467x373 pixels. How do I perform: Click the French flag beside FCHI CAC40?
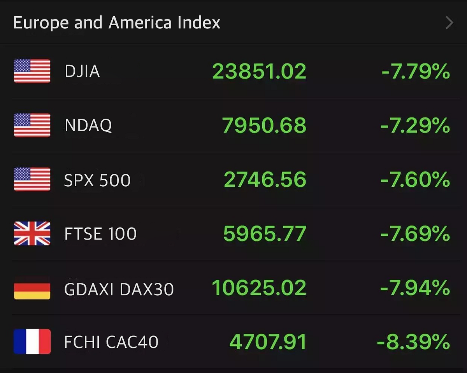(32, 341)
